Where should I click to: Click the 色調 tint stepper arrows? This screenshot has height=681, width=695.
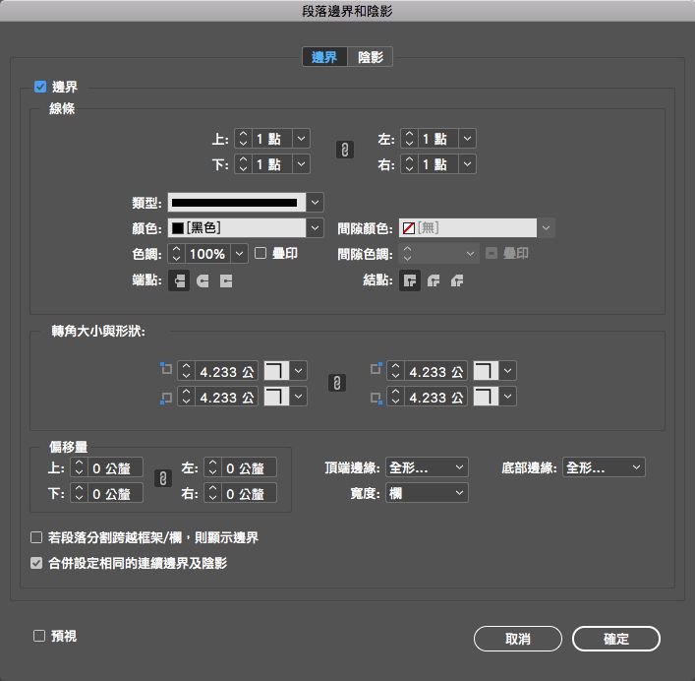[176, 254]
